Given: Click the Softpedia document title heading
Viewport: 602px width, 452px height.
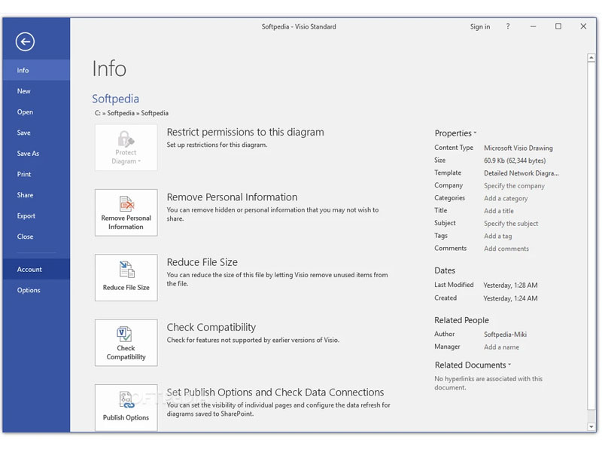Looking at the screenshot, I should click(115, 99).
